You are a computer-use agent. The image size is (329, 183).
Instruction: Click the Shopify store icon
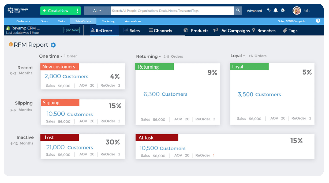(x=8, y=28)
